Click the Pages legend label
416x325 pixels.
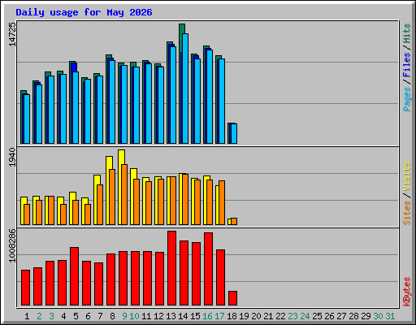pos(407,99)
